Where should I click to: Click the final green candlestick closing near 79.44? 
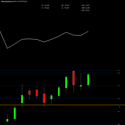pos(88,80)
